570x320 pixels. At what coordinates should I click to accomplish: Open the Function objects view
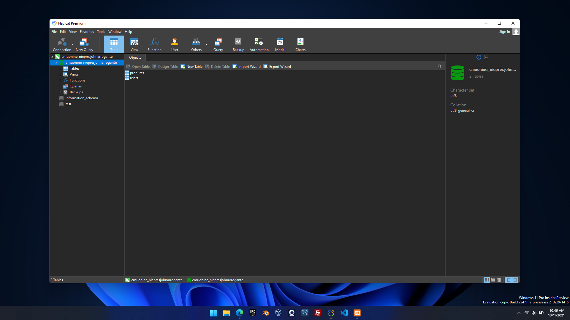(x=154, y=44)
